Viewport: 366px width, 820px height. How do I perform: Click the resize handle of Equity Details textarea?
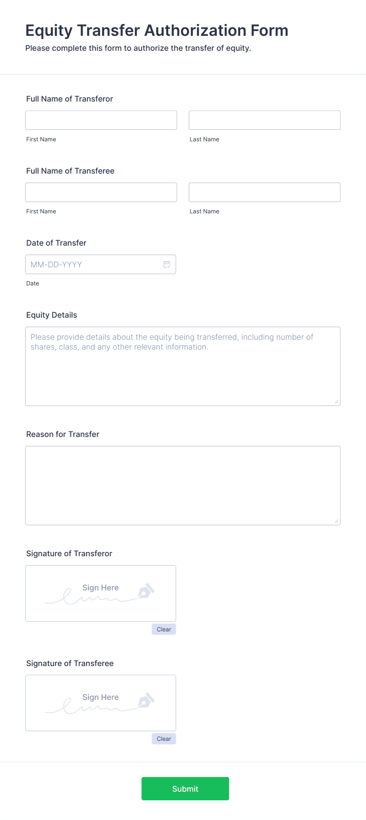[x=336, y=402]
